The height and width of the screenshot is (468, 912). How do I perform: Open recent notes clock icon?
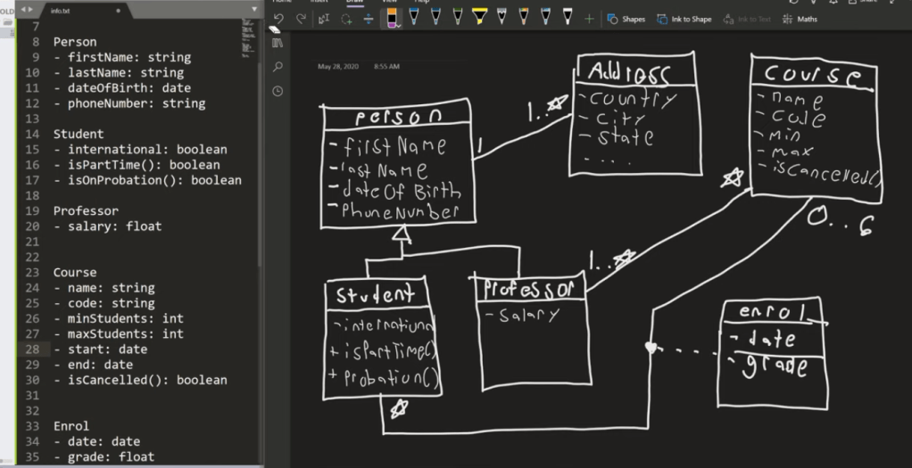pyautogui.click(x=278, y=91)
